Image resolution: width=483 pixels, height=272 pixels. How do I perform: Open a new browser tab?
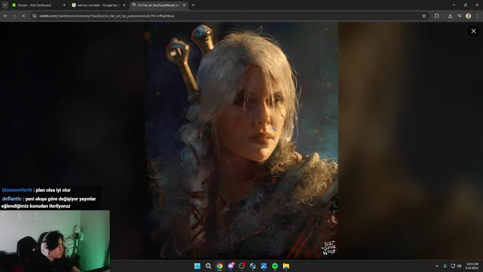click(x=193, y=5)
